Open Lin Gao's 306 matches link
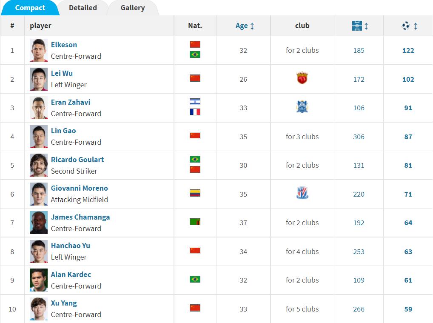Screen dimensions: 433x323 point(359,137)
